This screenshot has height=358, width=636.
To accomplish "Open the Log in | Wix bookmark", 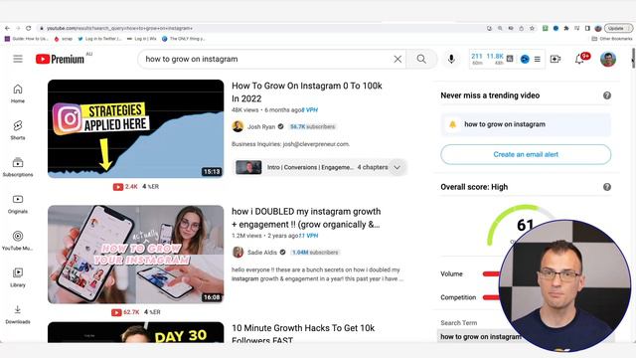I will 141,39.
